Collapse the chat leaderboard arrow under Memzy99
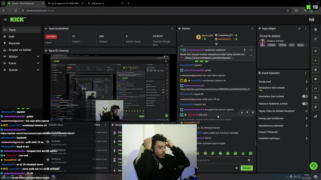This screenshot has height=180, width=321. (216, 44)
